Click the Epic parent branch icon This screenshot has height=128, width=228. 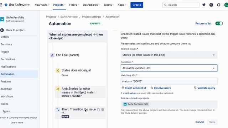coord(52,55)
